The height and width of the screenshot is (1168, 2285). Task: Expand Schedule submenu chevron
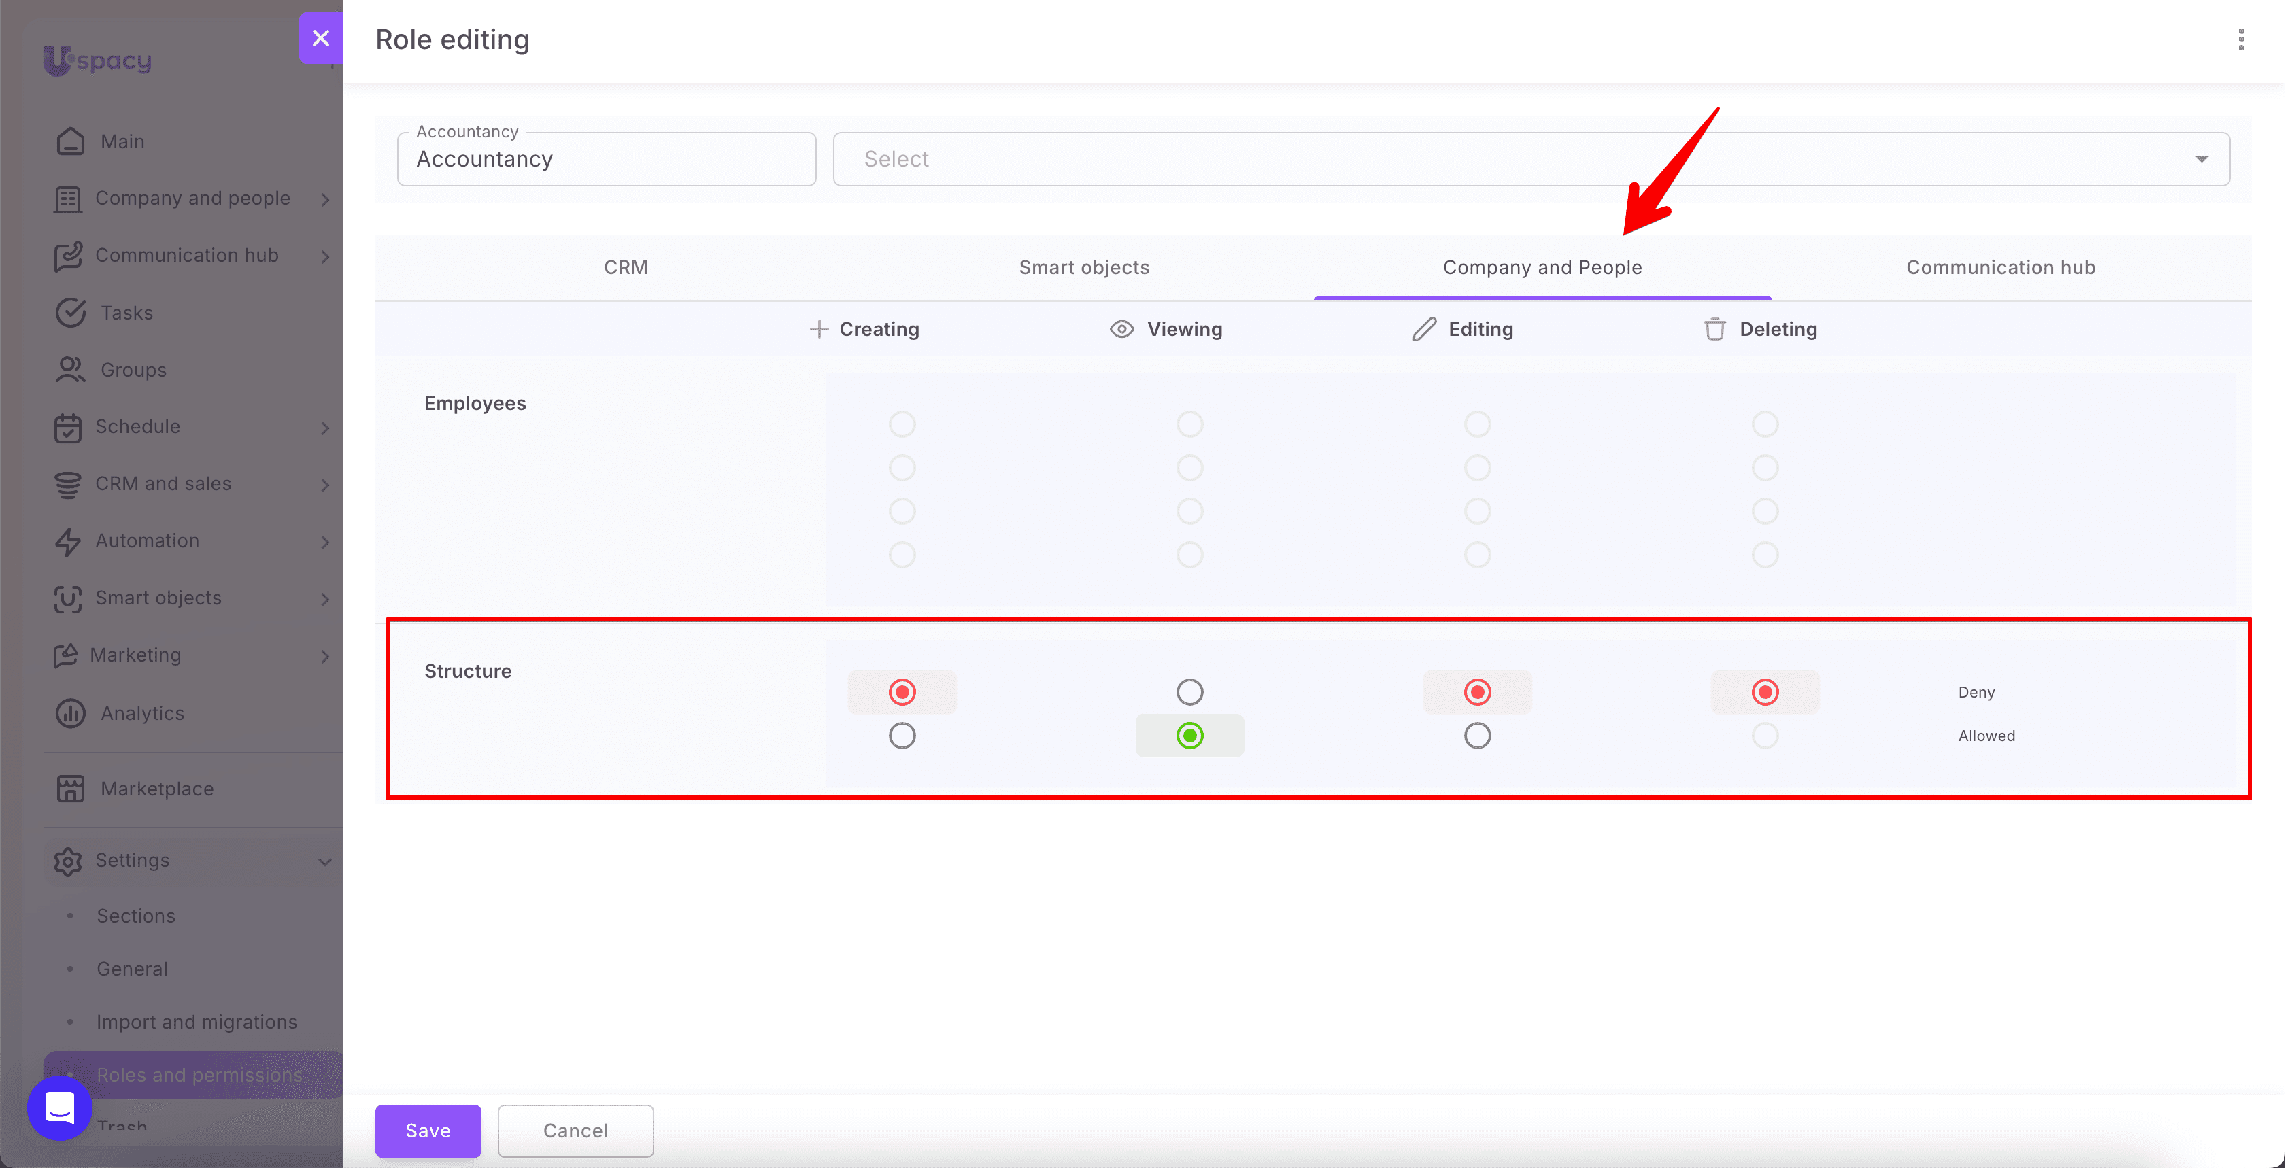(326, 428)
